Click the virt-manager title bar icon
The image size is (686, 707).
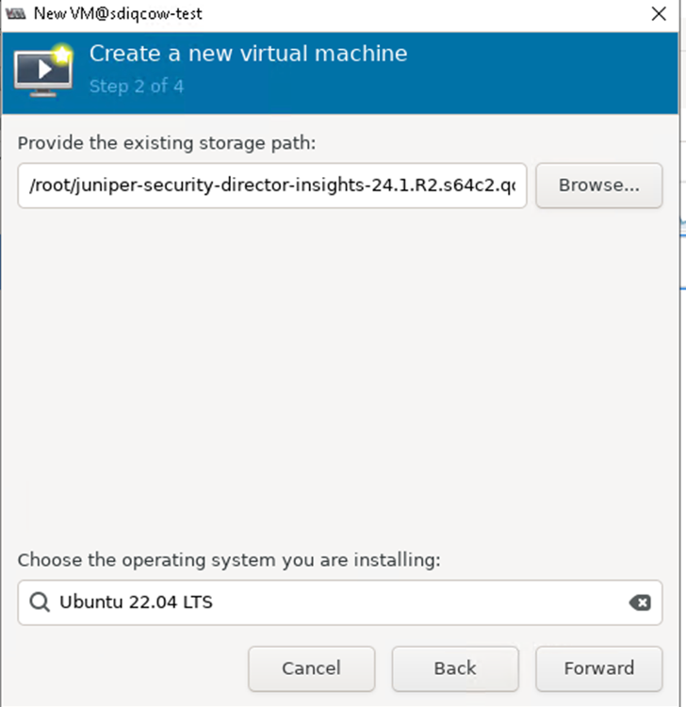16,14
